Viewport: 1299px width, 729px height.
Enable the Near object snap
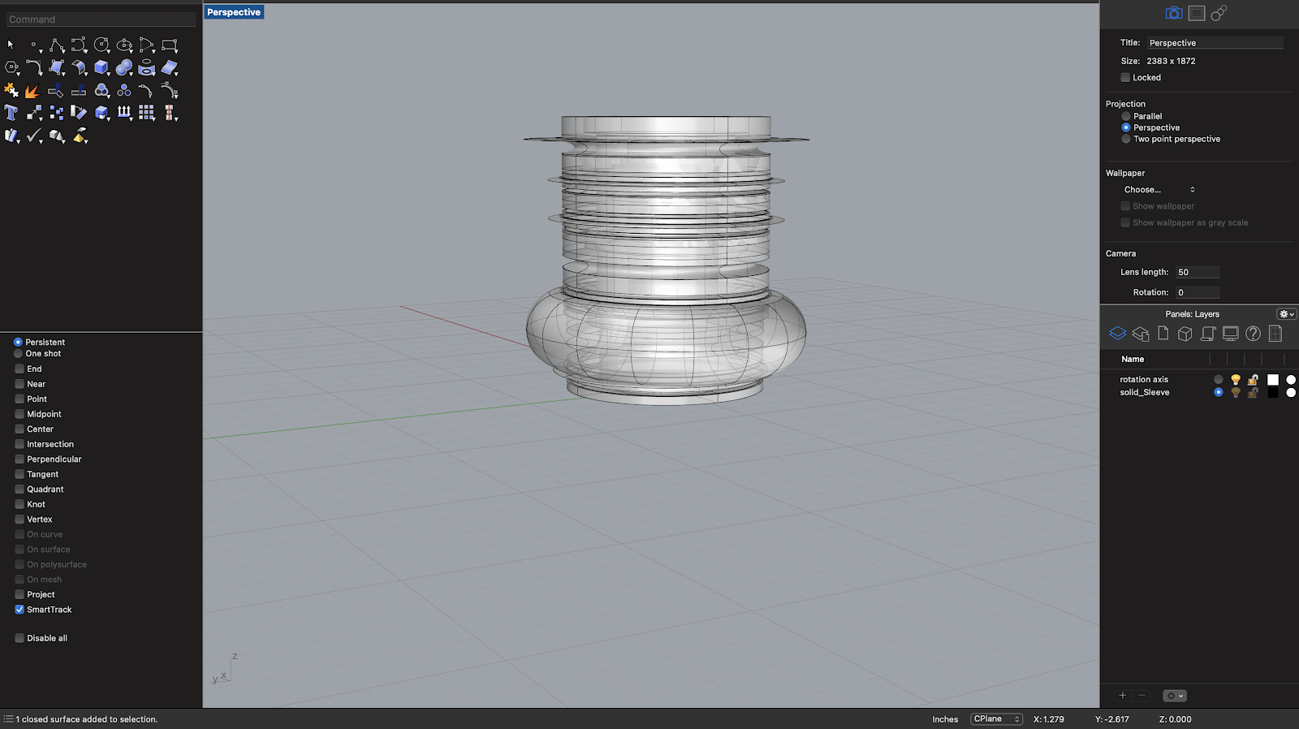19,384
